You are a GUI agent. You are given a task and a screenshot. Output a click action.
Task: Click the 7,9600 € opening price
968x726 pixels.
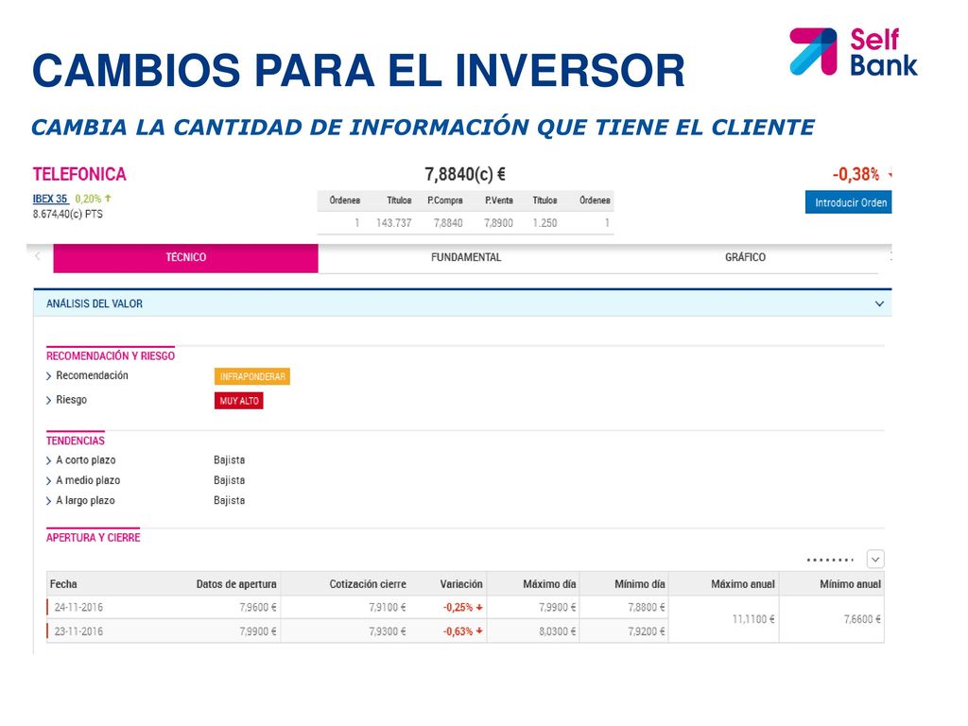coord(258,608)
